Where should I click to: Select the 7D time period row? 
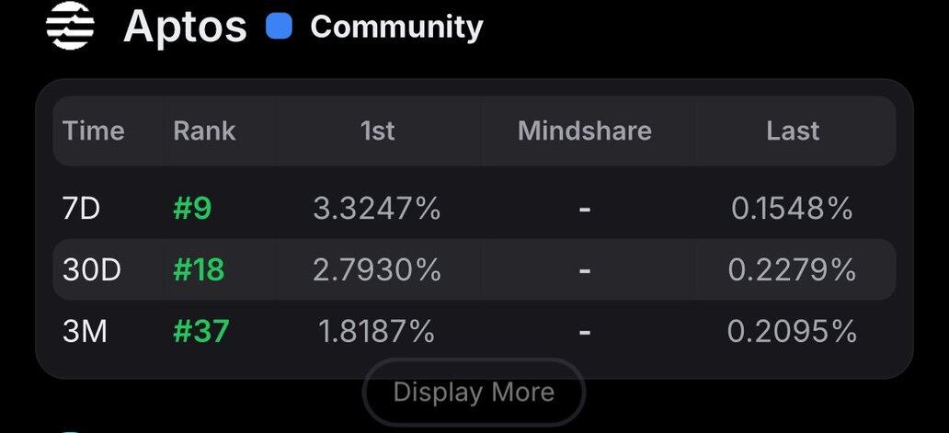coord(474,209)
